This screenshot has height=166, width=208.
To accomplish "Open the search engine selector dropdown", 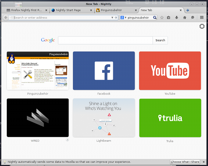I will coord(123,17).
